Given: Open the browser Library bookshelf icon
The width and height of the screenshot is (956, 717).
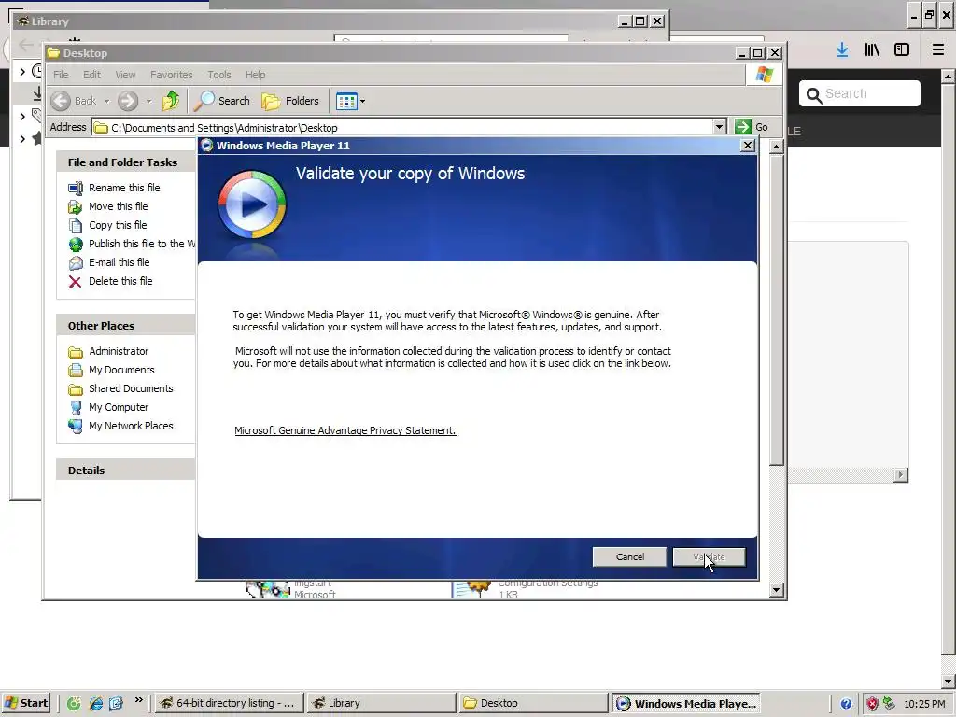Looking at the screenshot, I should click(872, 50).
